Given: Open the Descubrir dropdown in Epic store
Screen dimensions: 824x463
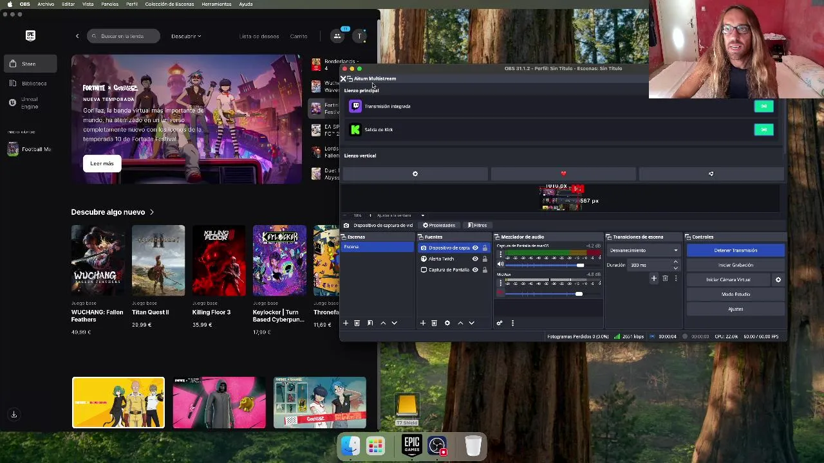Looking at the screenshot, I should pos(186,36).
